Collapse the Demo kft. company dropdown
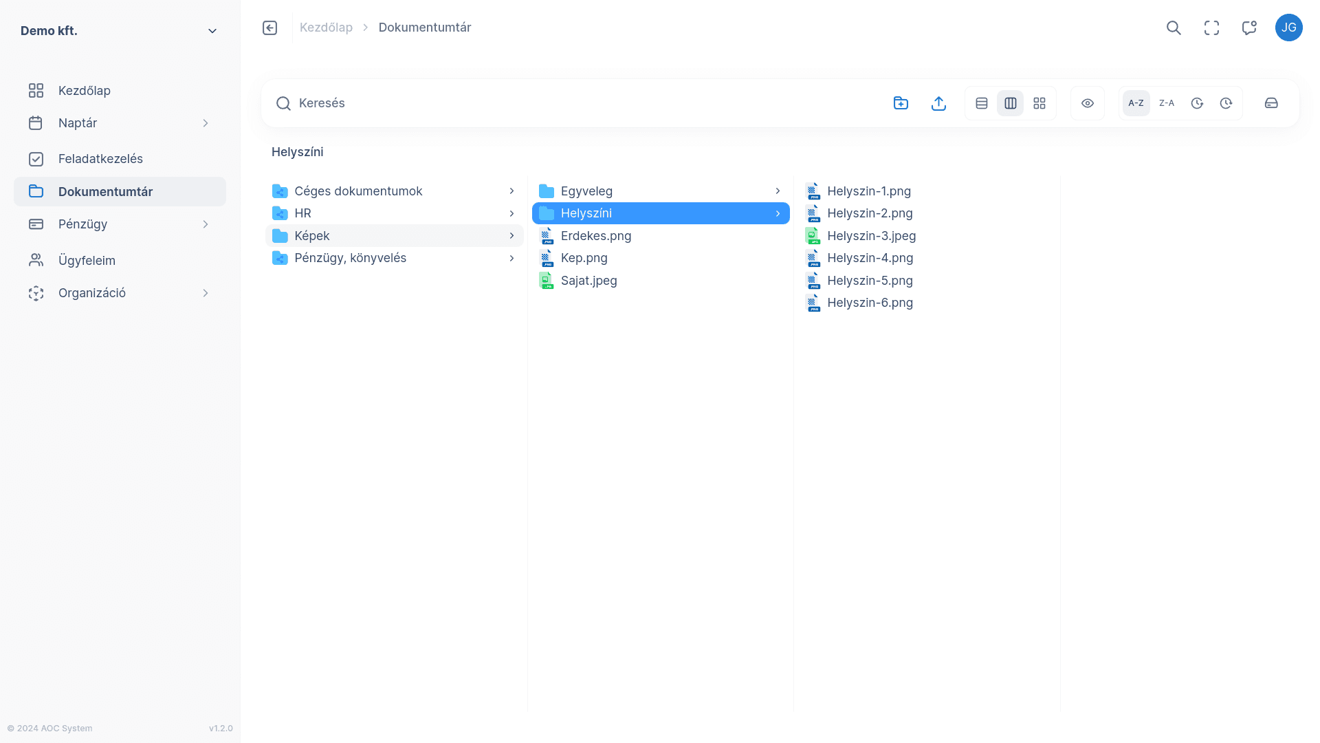The width and height of the screenshot is (1320, 743). click(212, 30)
